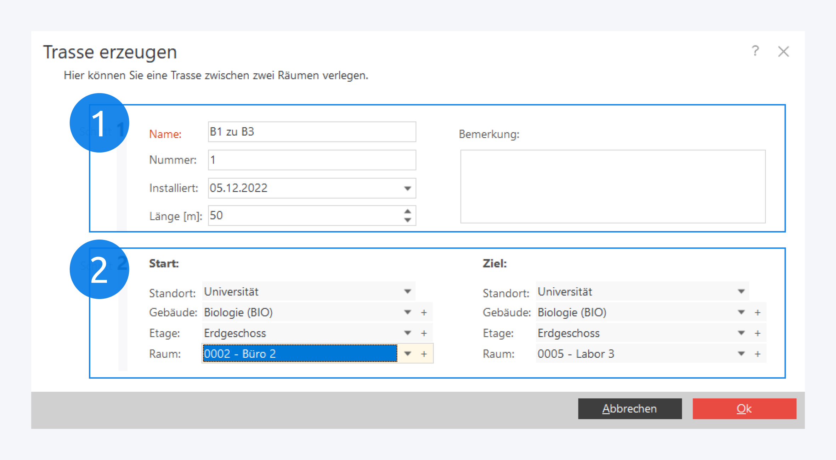Confirm with the red Ok button
Screen dimensions: 836x460
coord(744,409)
